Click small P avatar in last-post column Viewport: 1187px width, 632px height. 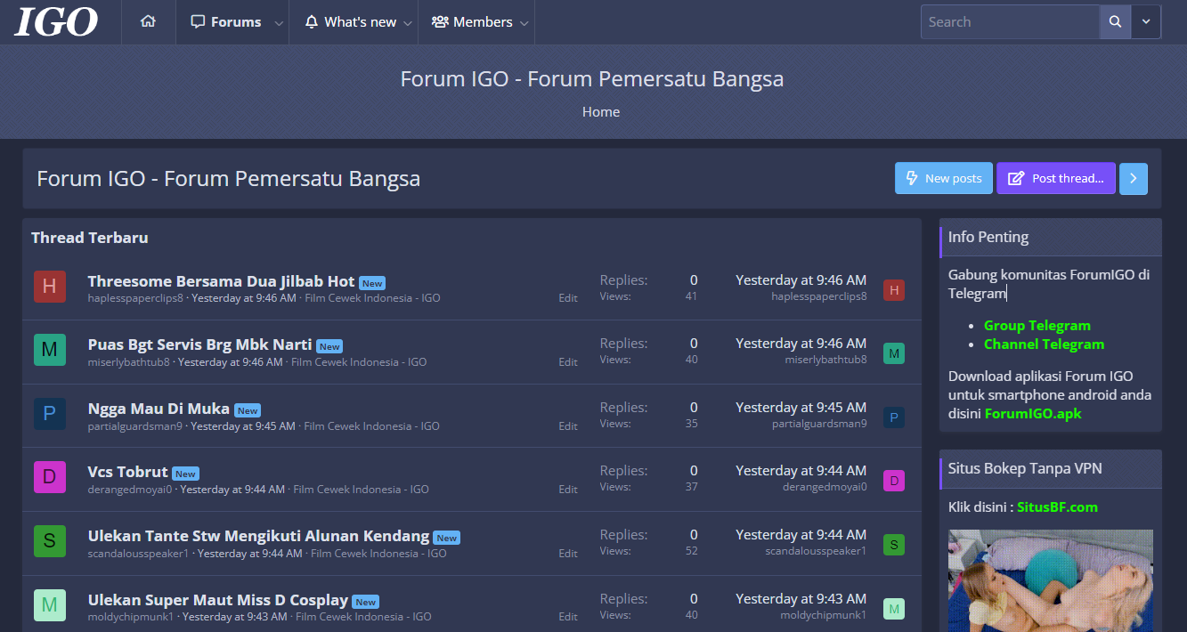pyautogui.click(x=894, y=417)
